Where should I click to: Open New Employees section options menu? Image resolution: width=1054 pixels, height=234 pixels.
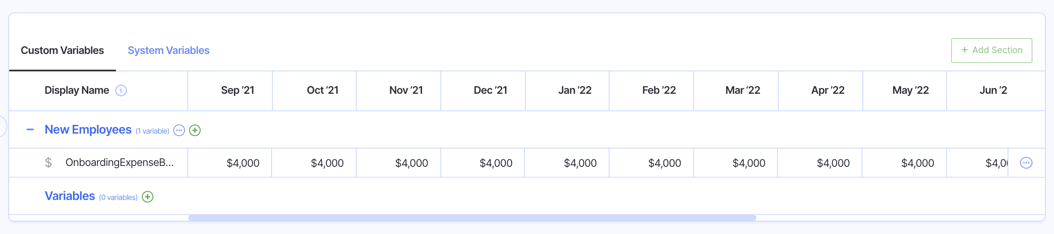[179, 130]
